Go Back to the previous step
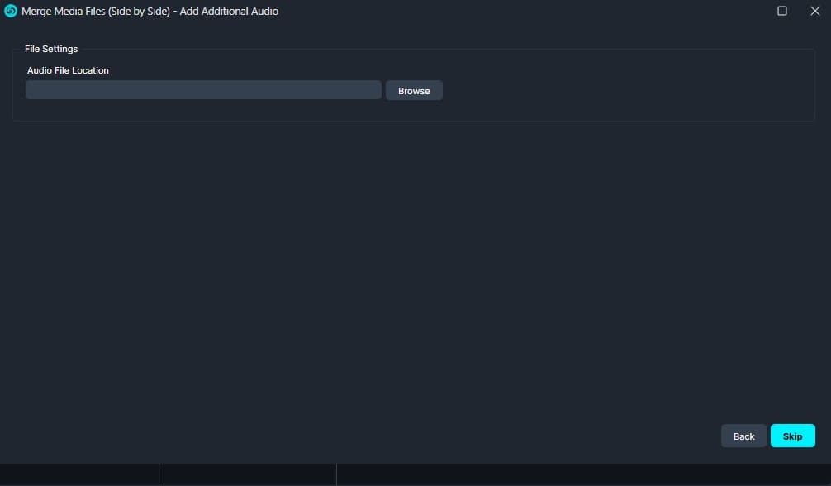 pos(743,436)
